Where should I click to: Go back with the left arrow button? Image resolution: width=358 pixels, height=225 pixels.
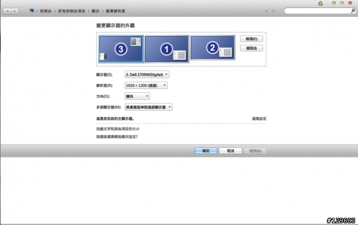7,11
